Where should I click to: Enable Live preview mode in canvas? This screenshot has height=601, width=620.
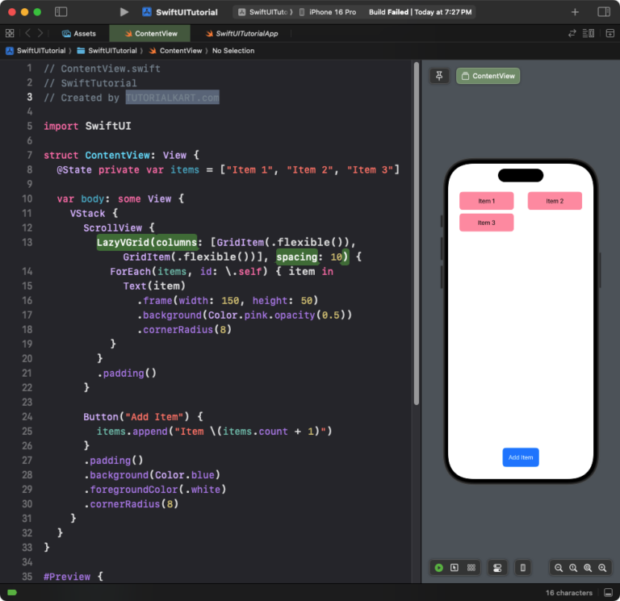click(x=439, y=568)
